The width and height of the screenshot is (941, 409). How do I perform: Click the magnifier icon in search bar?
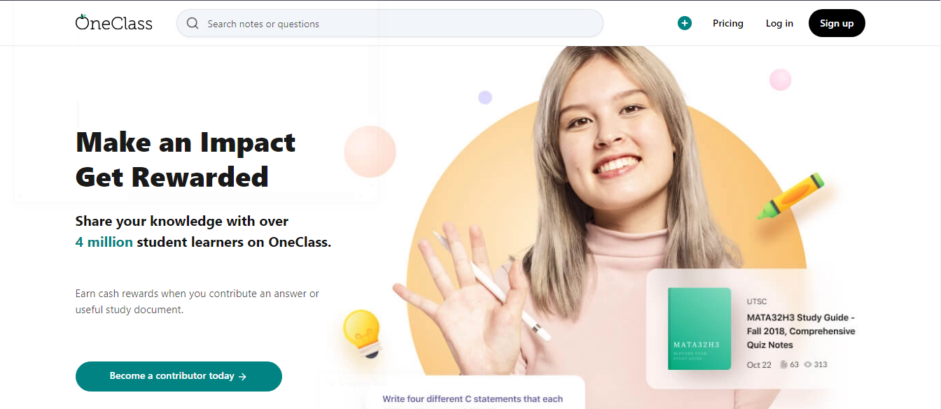[x=193, y=23]
